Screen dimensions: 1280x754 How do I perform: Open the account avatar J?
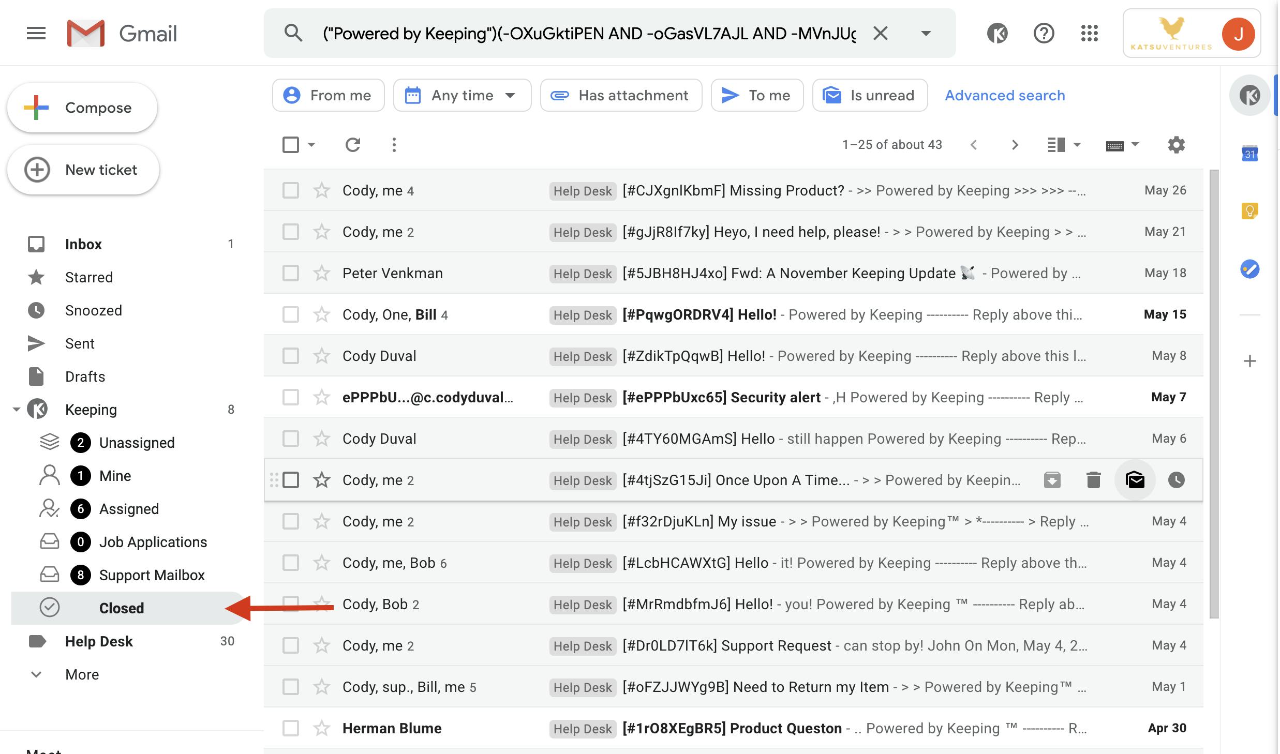click(1238, 34)
